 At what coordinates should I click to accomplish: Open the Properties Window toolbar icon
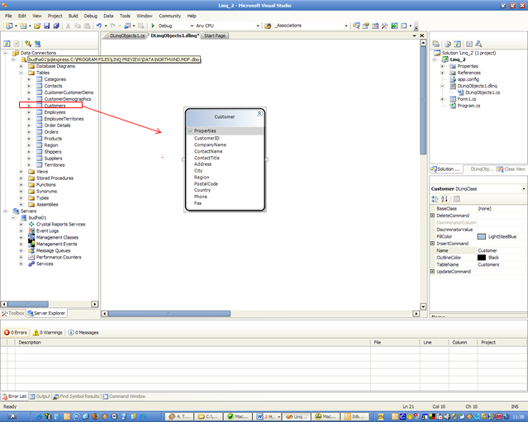[x=366, y=26]
